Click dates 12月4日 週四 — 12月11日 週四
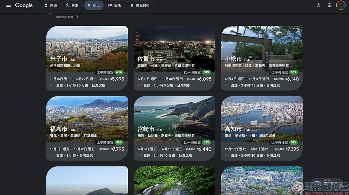This screenshot has width=349, height=195. [247, 79]
